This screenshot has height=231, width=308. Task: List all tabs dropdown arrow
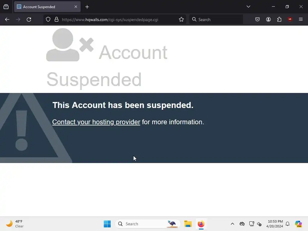coord(248,7)
